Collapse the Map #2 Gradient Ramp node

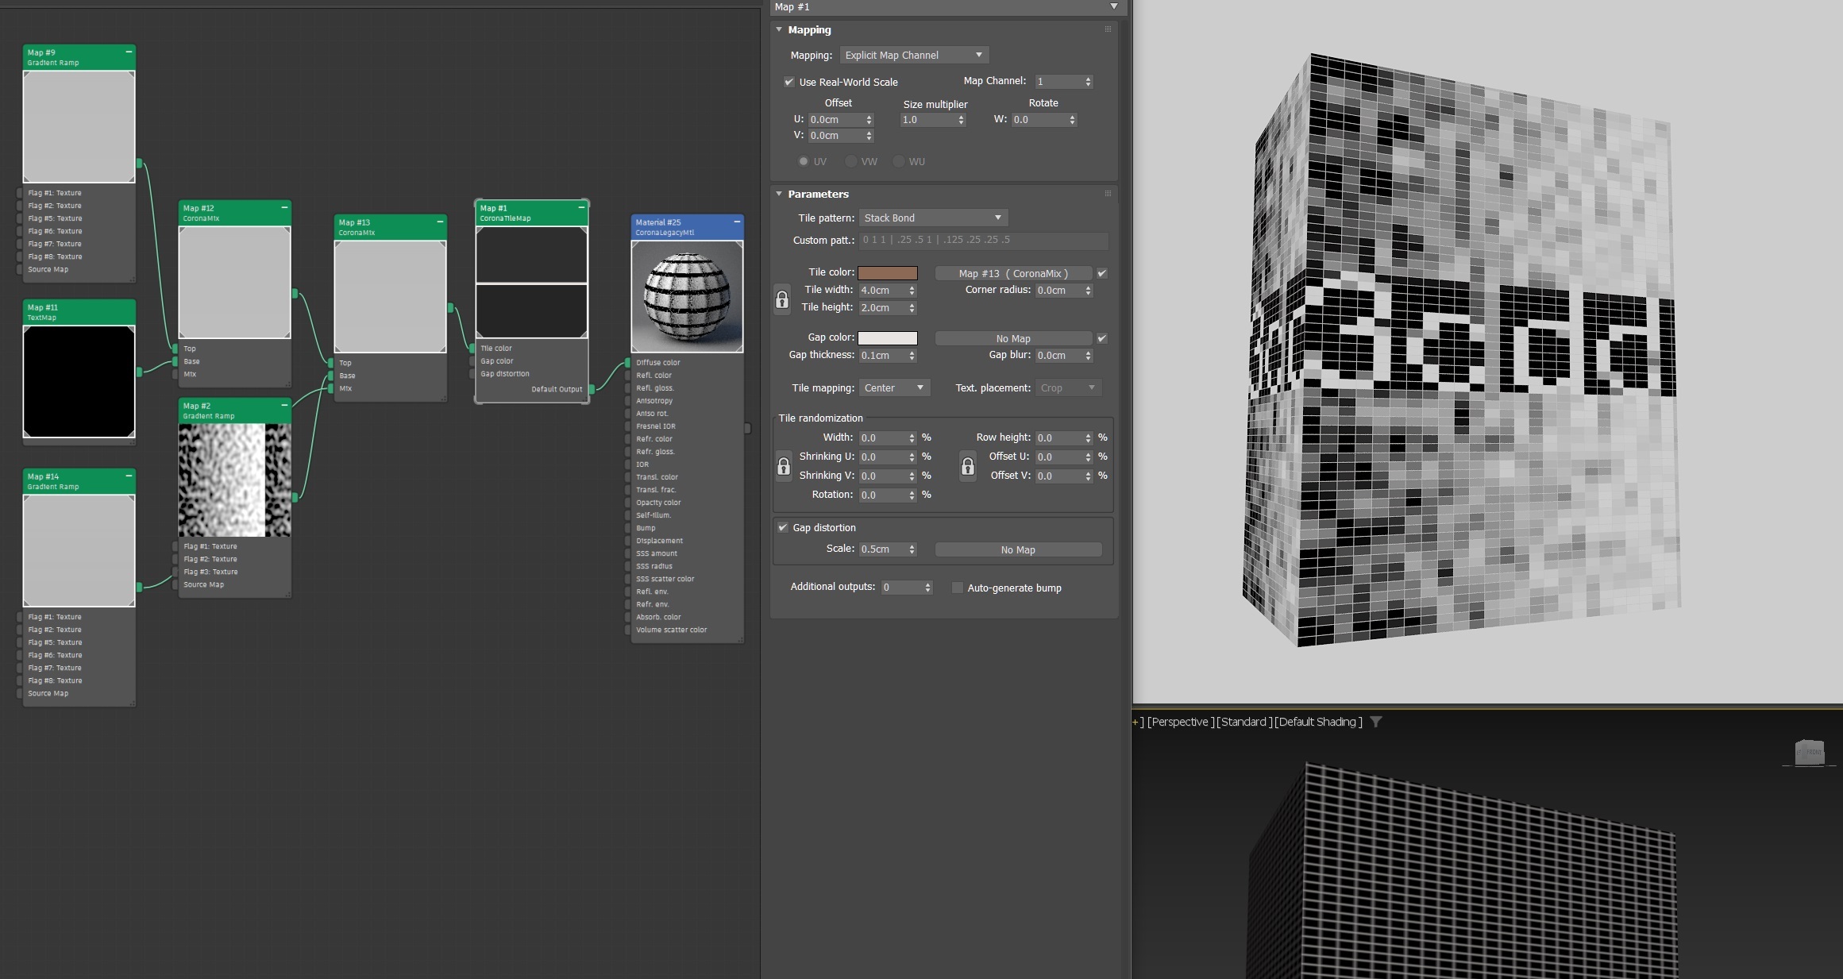[284, 405]
